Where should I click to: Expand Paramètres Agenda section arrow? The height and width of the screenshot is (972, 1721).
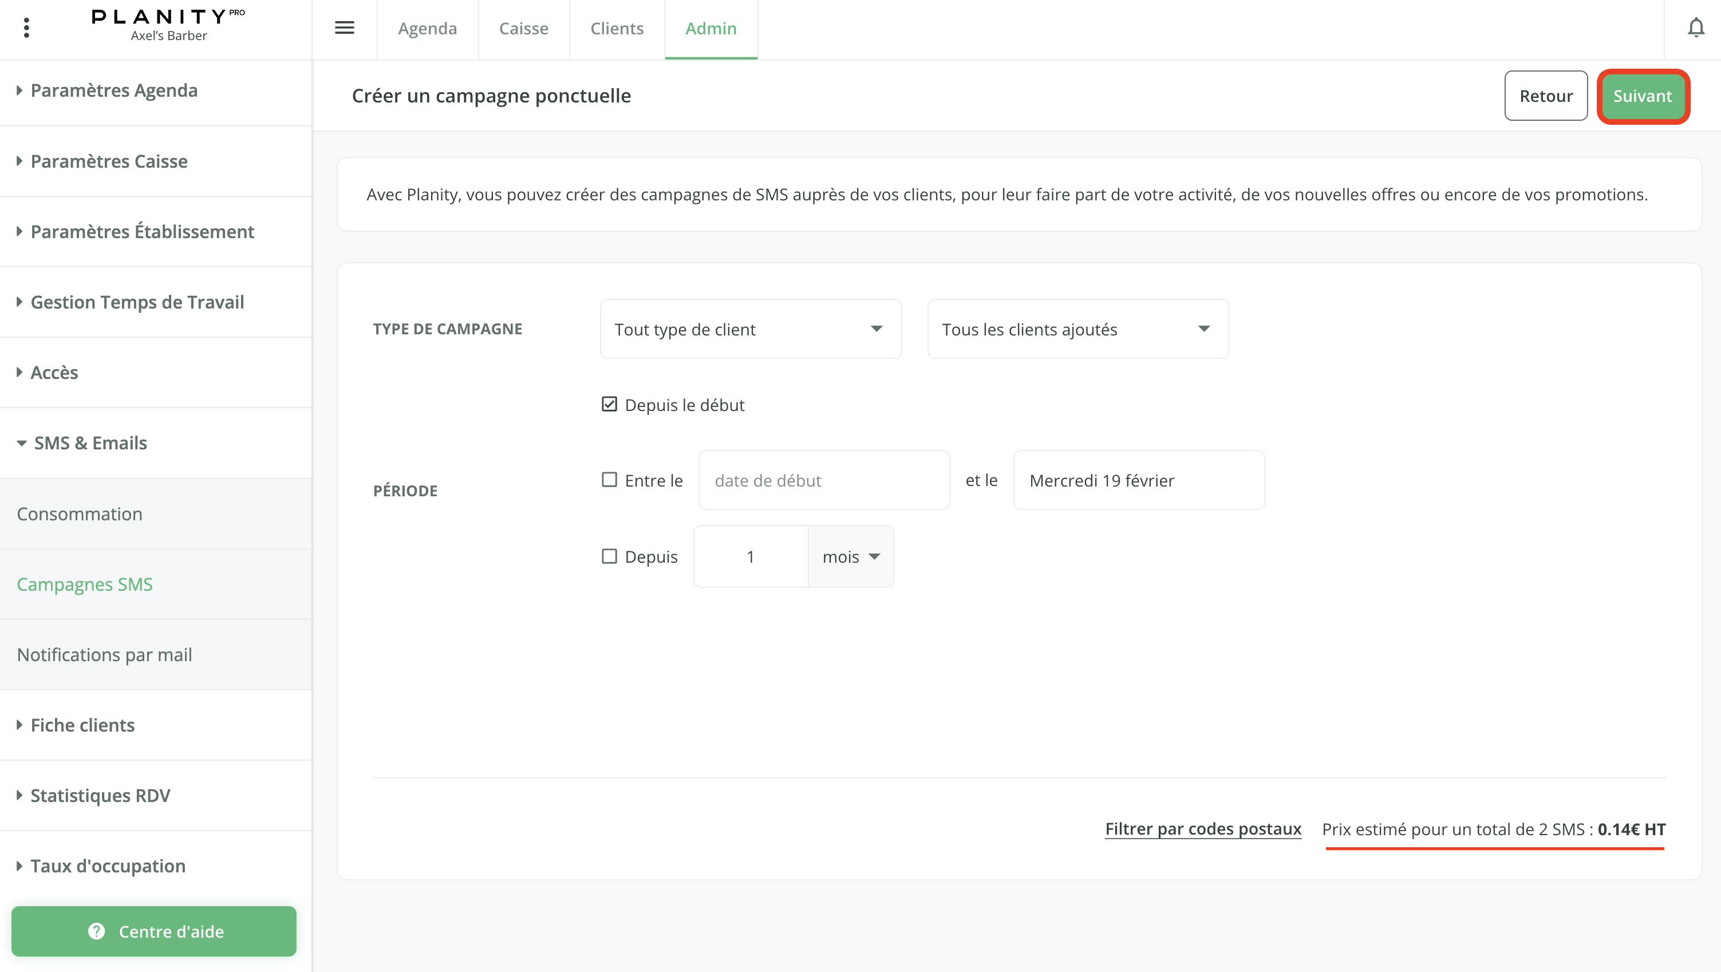[x=19, y=90]
